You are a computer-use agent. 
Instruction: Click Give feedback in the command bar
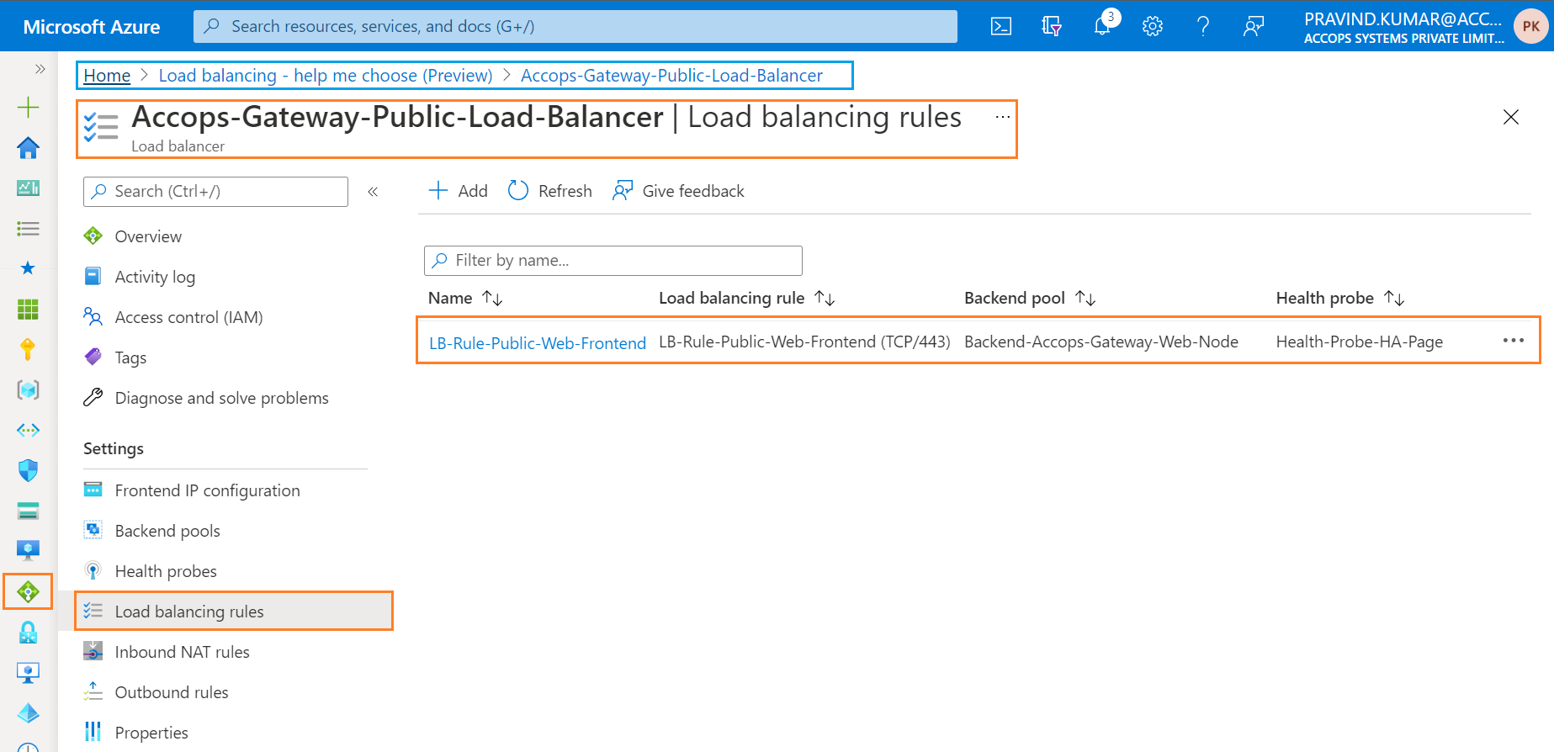(679, 191)
